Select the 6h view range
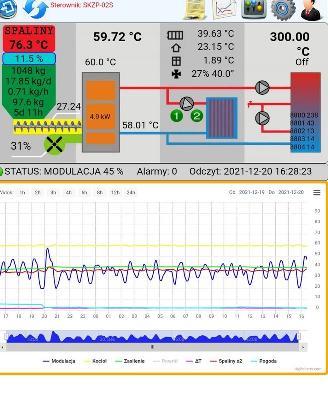 pyautogui.click(x=84, y=192)
